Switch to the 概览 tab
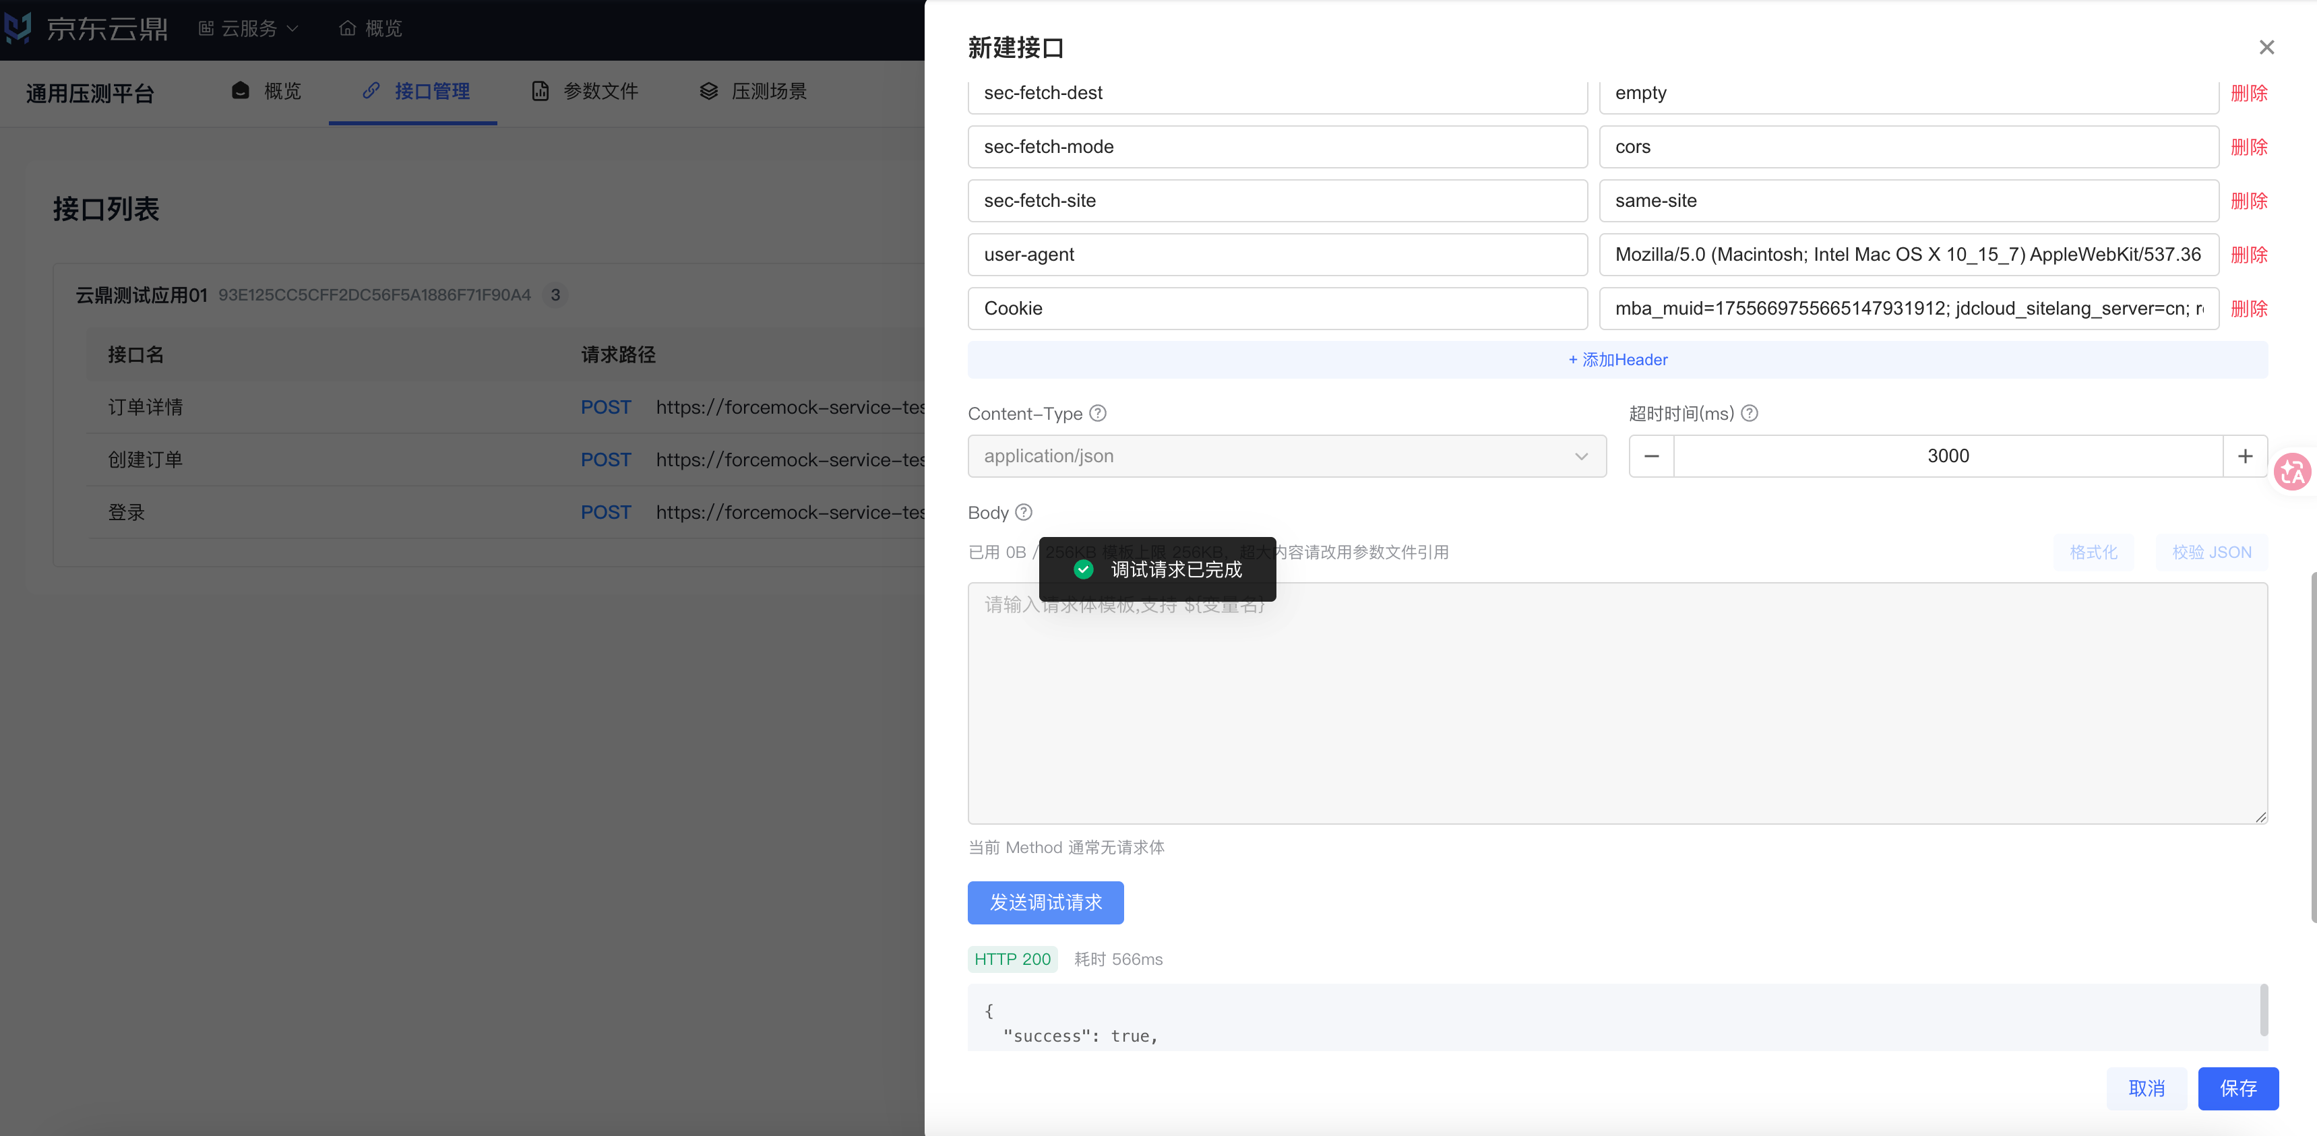2317x1136 pixels. (x=266, y=91)
